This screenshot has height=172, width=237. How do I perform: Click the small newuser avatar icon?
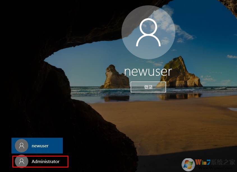22,146
